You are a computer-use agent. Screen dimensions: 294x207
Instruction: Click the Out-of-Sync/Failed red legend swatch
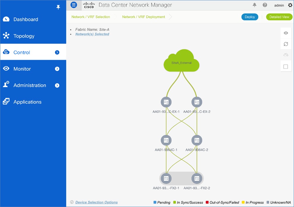207,202
